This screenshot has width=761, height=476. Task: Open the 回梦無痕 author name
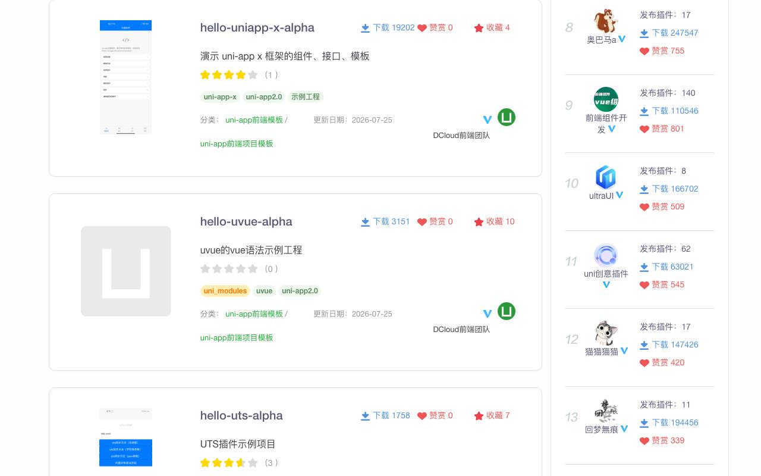pyautogui.click(x=602, y=430)
